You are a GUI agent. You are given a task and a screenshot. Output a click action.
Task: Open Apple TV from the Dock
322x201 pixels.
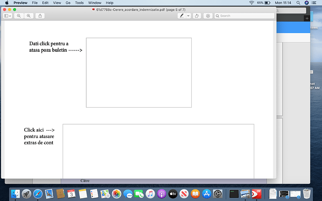click(173, 194)
